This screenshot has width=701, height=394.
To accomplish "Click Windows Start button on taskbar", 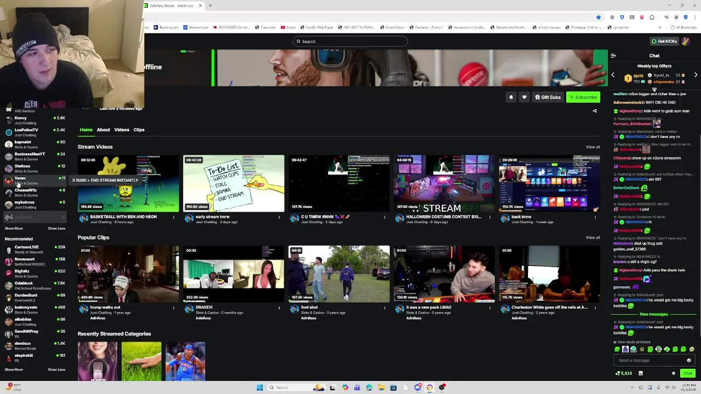I will point(260,387).
